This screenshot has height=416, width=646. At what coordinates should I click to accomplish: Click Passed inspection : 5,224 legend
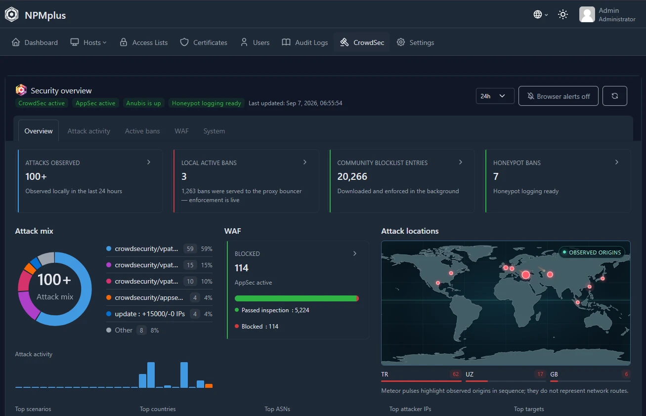[272, 310]
